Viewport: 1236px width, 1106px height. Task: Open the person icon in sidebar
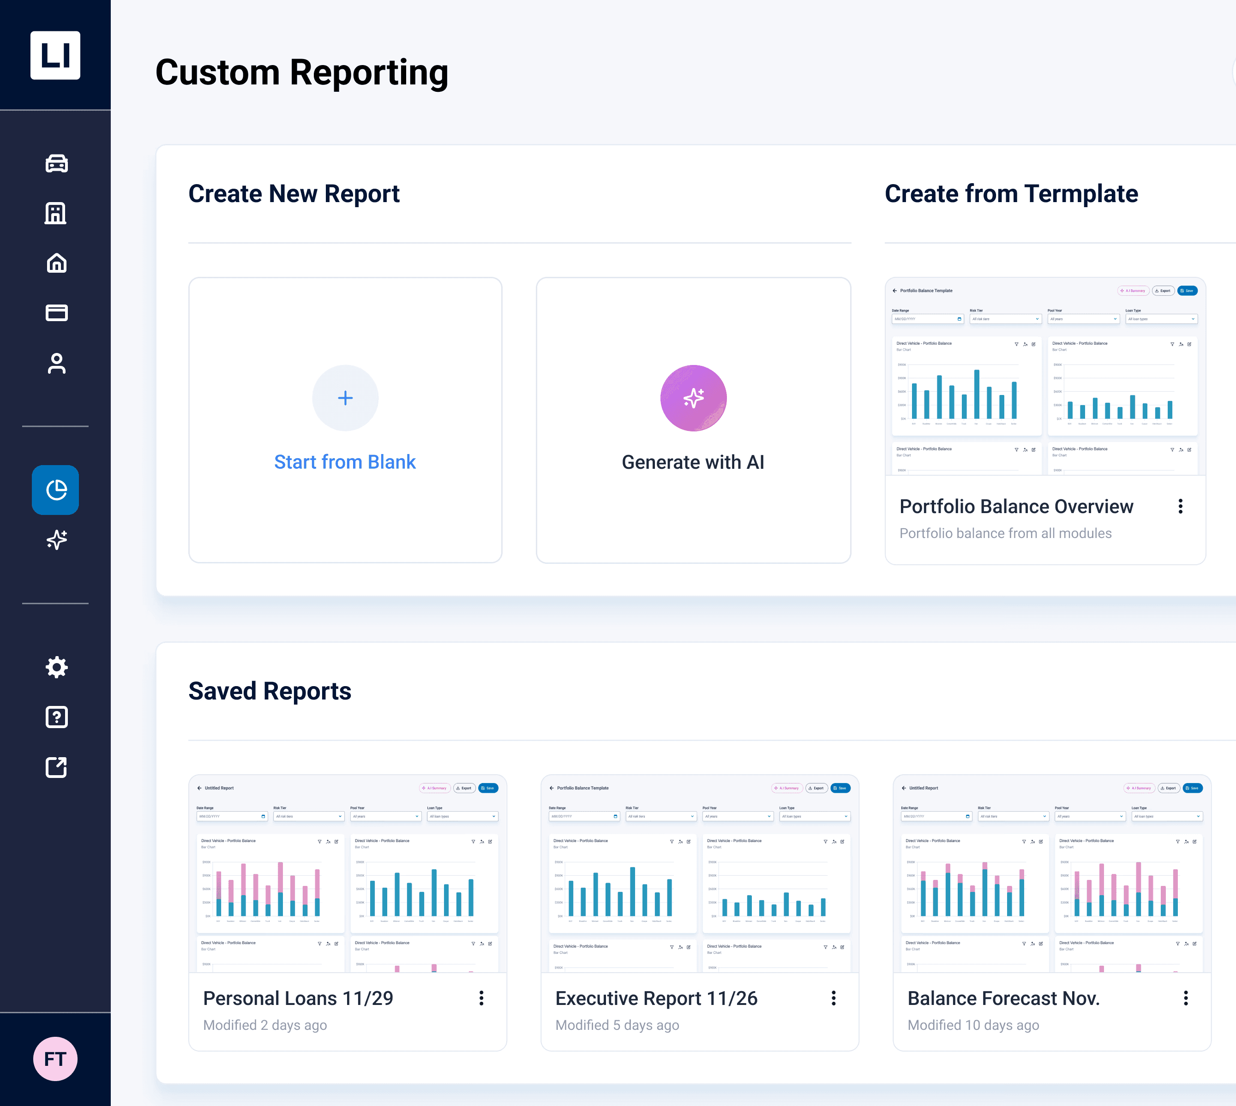point(56,364)
